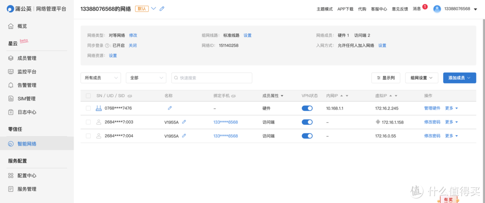Open the red message notification badge
The width and height of the screenshot is (485, 203).
[425, 6]
